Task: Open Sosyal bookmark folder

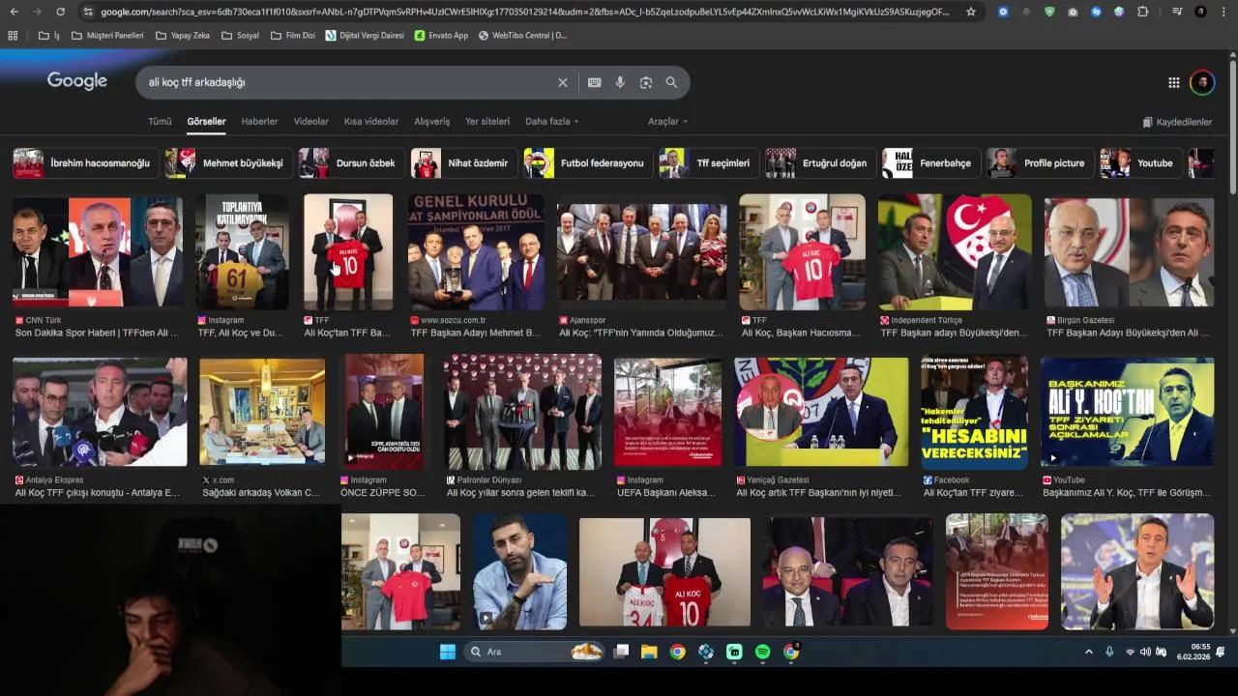Action: tap(240, 36)
